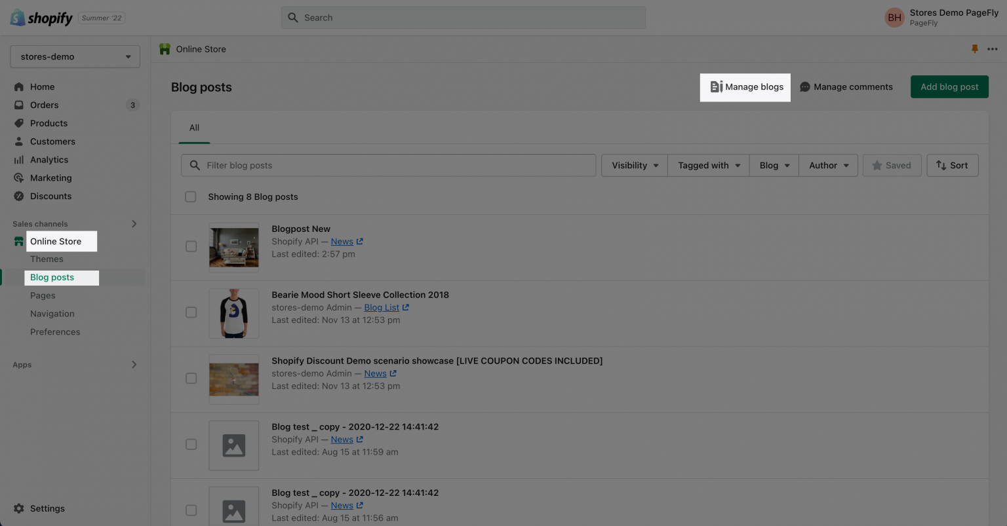
Task: Open Pages in the sidebar
Action: coord(43,295)
